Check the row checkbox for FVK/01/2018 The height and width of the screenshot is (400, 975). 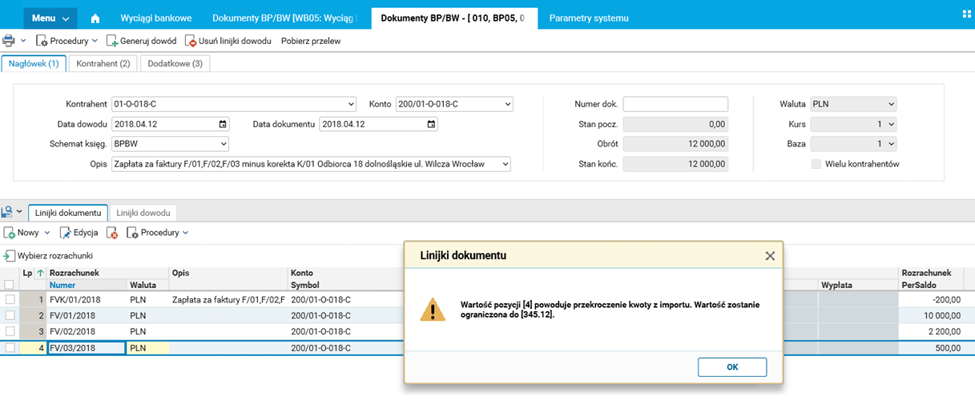click(10, 300)
